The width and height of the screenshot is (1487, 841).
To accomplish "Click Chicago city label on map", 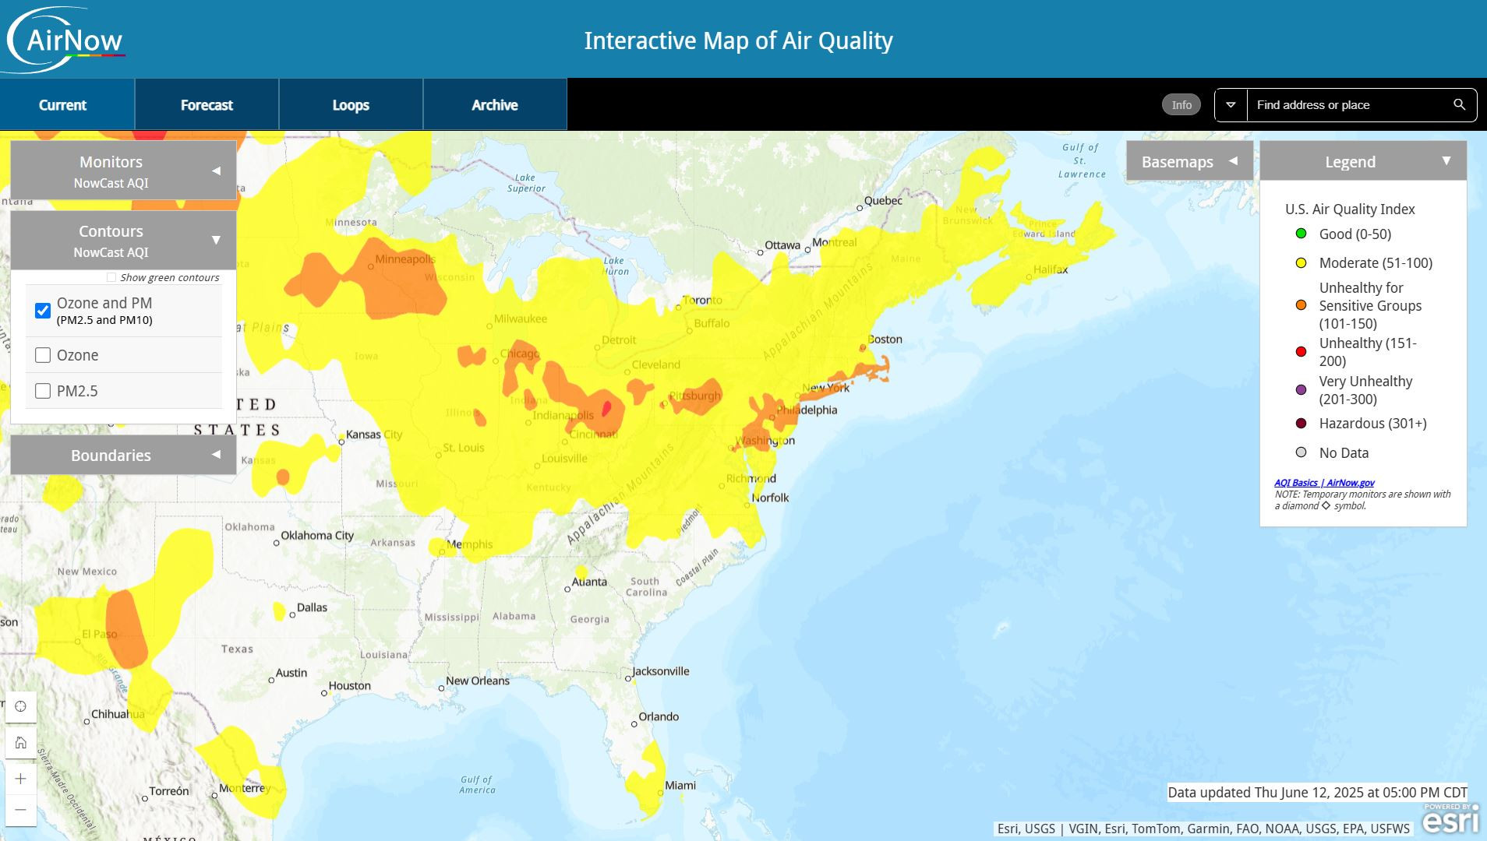I will 519,354.
